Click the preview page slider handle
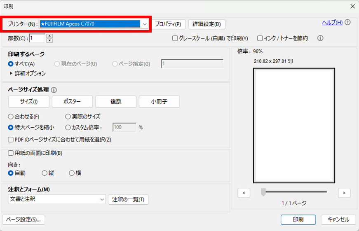 (263, 192)
